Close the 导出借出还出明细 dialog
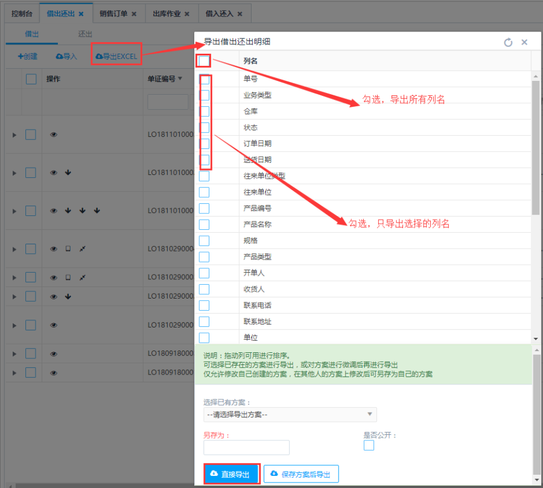The height and width of the screenshot is (488, 543). point(524,42)
